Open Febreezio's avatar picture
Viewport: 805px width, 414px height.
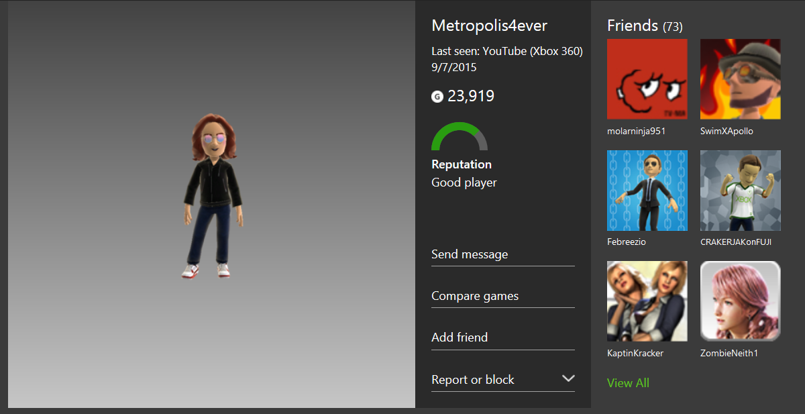[647, 191]
